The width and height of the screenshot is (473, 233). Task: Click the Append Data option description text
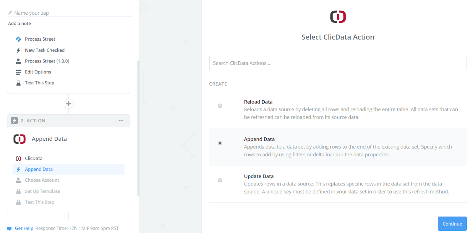tap(348, 151)
